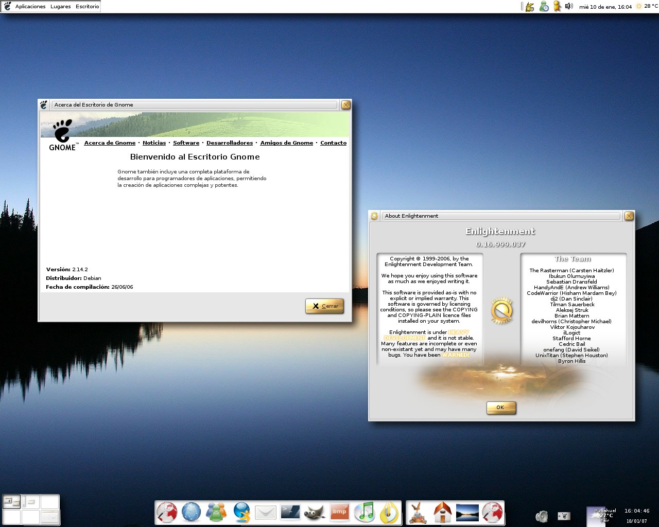Click the 'Enlightenment' title text

[x=500, y=232]
